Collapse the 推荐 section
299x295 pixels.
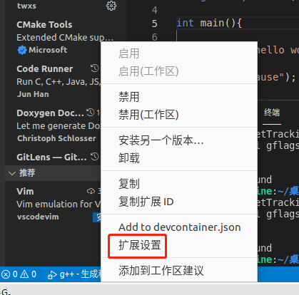pos(12,173)
